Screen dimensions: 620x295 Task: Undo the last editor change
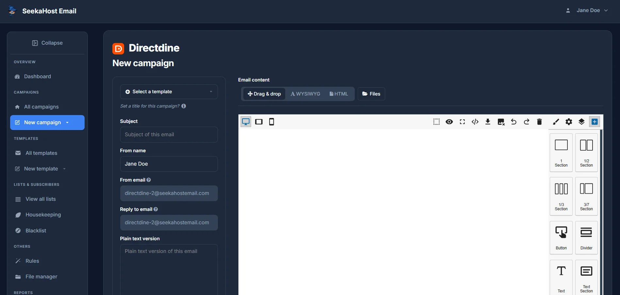tap(514, 122)
